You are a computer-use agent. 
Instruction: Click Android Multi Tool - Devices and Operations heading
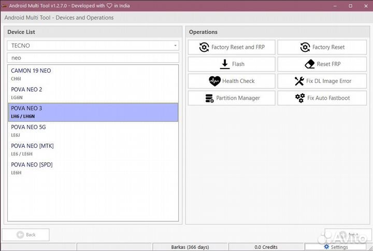click(x=59, y=18)
